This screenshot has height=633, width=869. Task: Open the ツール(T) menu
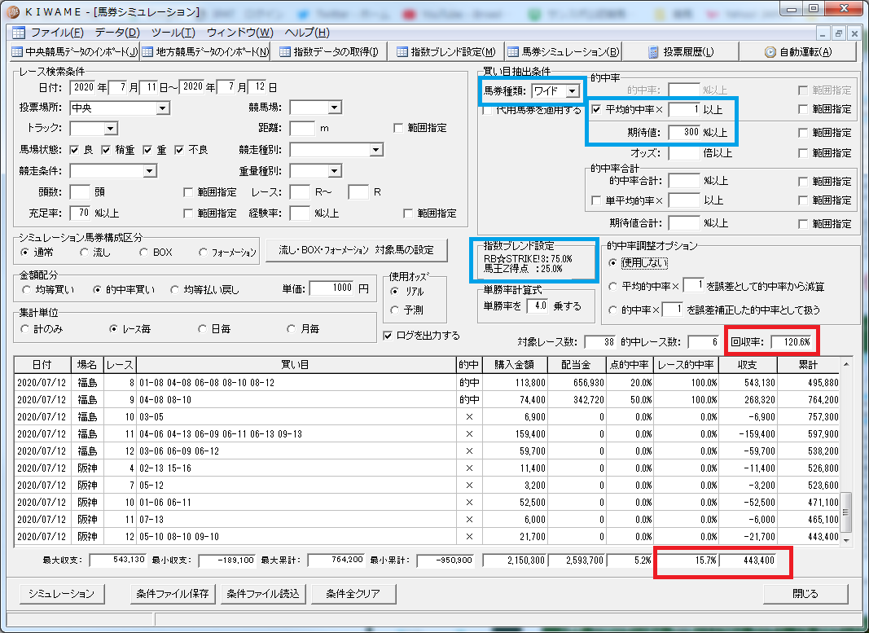click(x=173, y=33)
